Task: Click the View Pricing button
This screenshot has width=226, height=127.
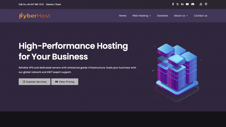Action: pyautogui.click(x=65, y=82)
